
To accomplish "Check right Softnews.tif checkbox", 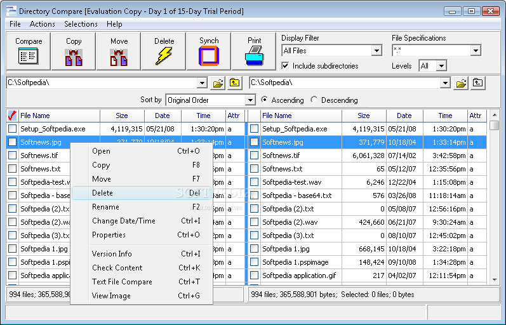I will pyautogui.click(x=255, y=156).
